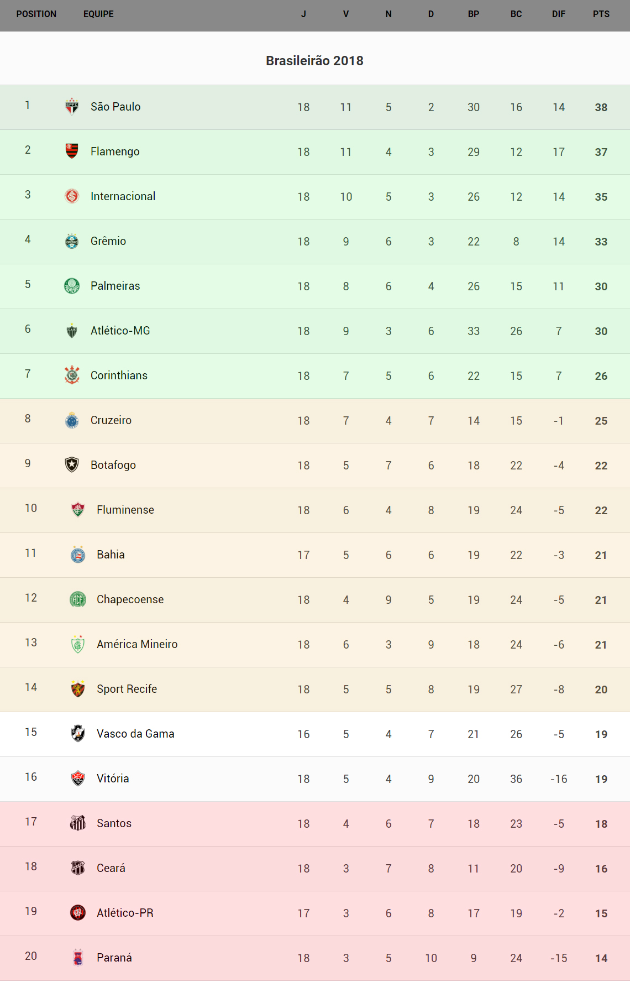Image resolution: width=630 pixels, height=982 pixels.
Task: Click Paraná's points value 14
Action: click(601, 958)
